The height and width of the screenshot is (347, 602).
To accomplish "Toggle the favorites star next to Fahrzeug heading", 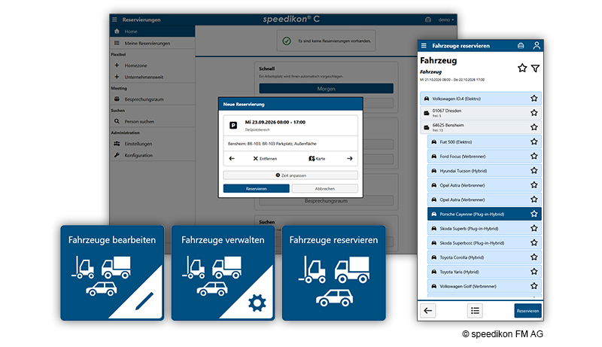I will point(522,68).
